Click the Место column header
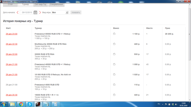The width and height of the screenshot is (191, 107). [x=149, y=28]
